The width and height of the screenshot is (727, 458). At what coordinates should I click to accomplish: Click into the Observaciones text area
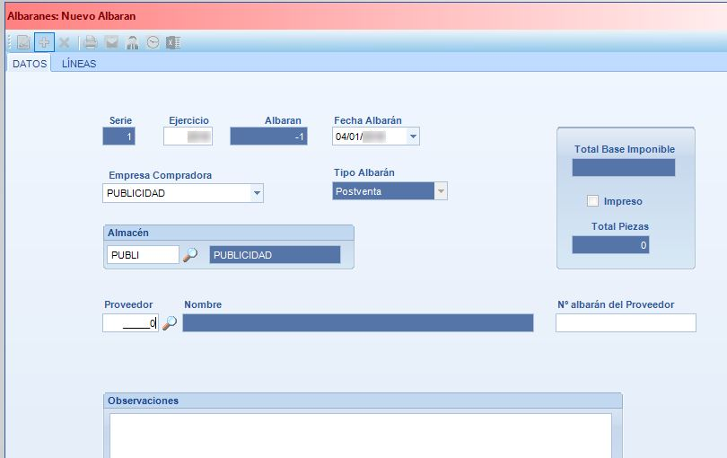point(360,436)
